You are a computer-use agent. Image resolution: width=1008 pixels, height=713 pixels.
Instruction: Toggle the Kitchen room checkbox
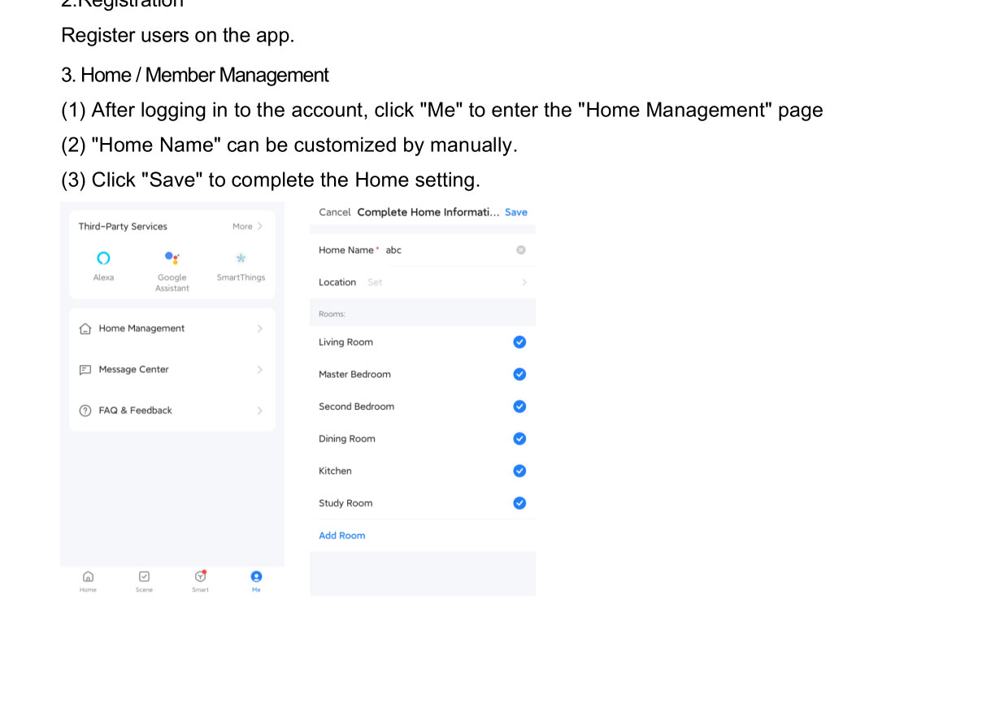(519, 472)
